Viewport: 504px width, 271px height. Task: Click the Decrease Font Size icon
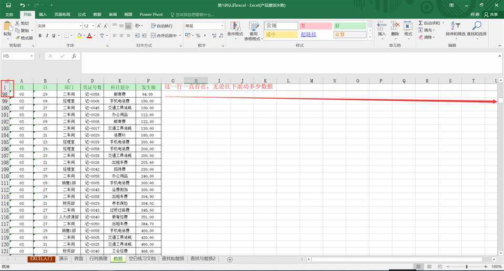pyautogui.click(x=106, y=26)
